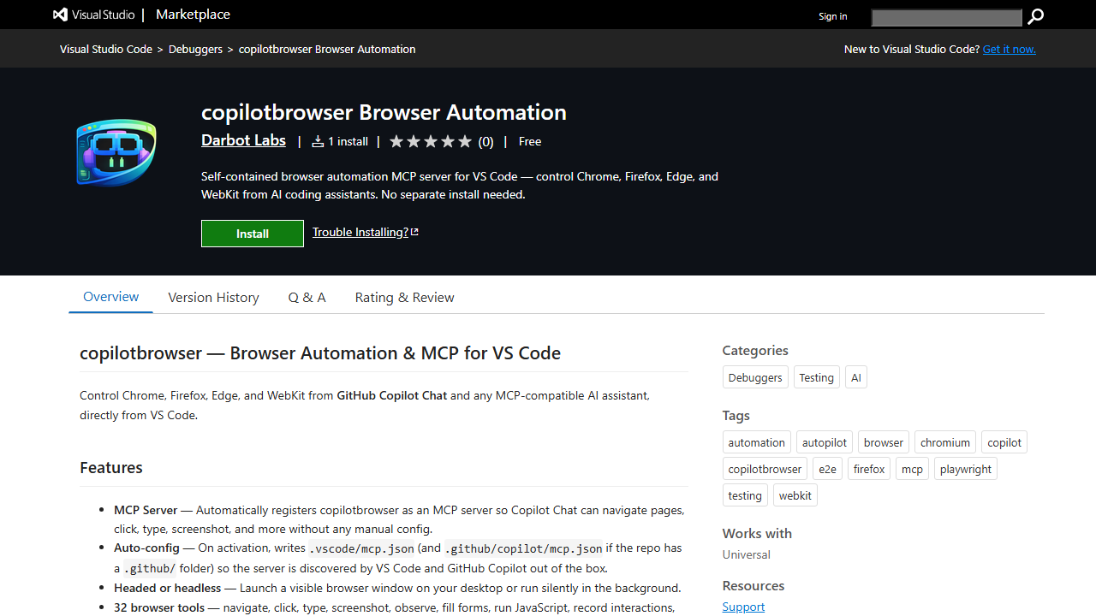
Task: Click the 'Resources' sidebar heading
Action: [x=753, y=585]
